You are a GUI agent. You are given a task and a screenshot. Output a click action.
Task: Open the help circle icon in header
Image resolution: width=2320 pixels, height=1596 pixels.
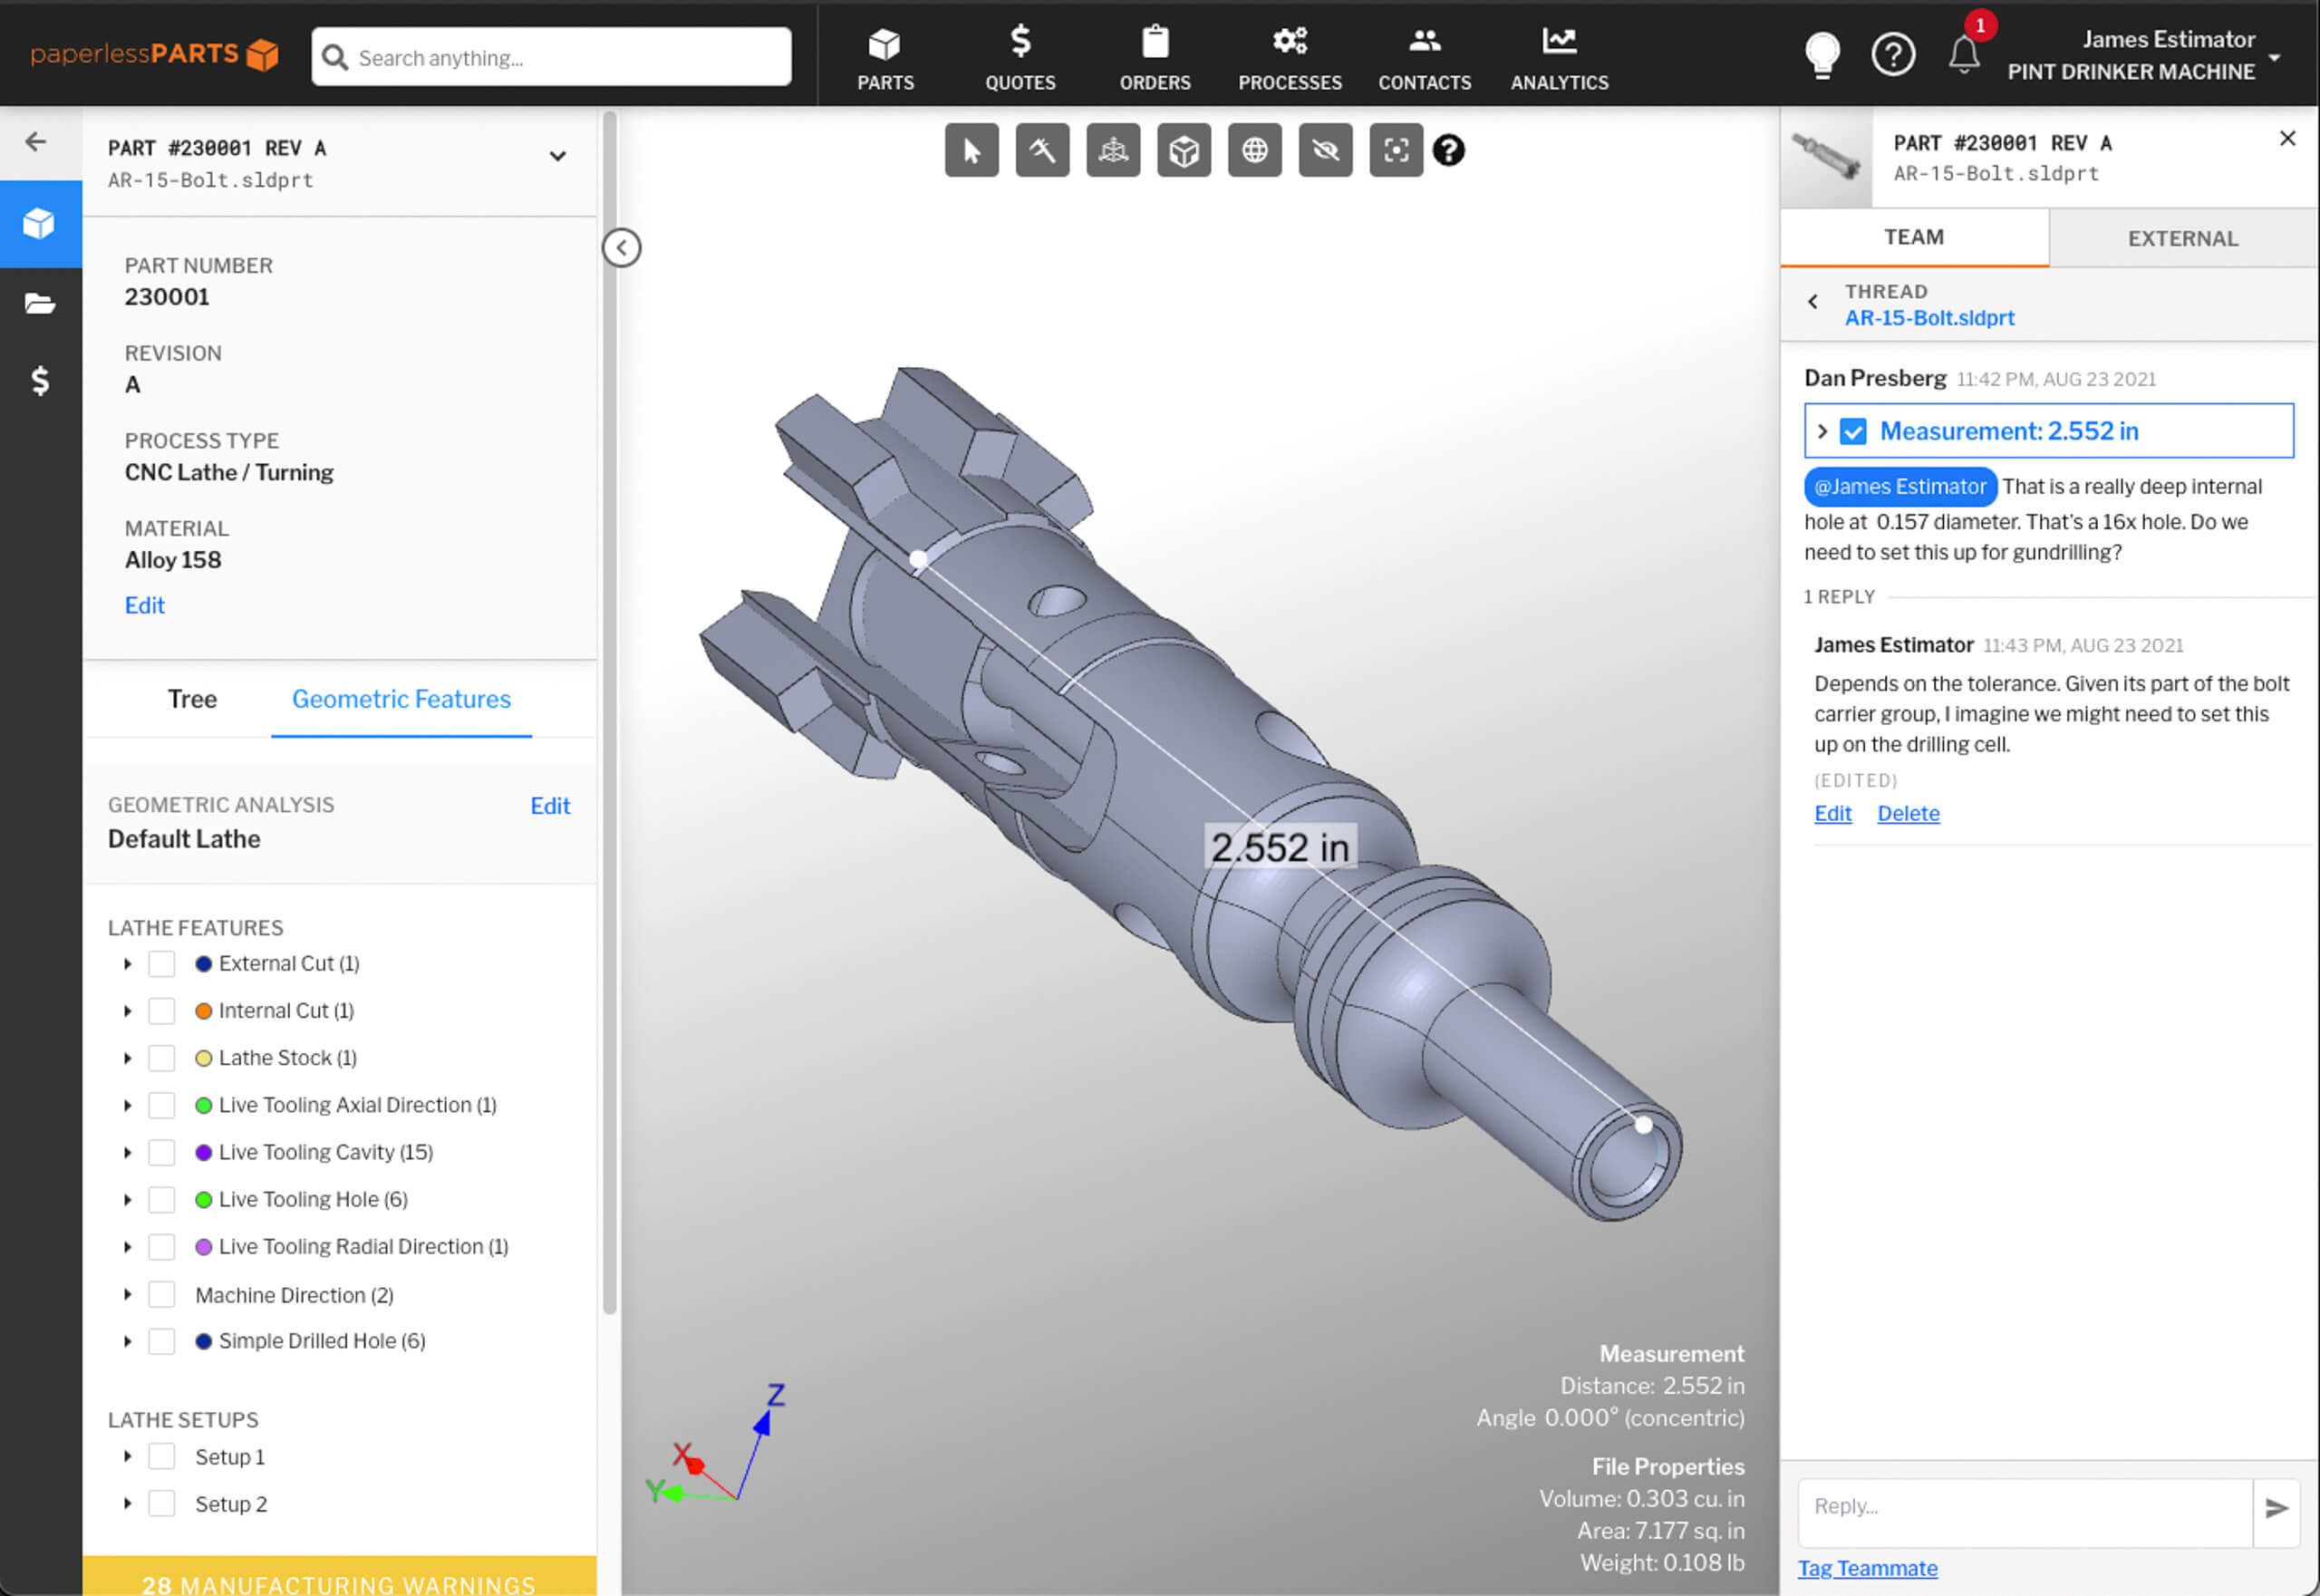click(x=1893, y=55)
